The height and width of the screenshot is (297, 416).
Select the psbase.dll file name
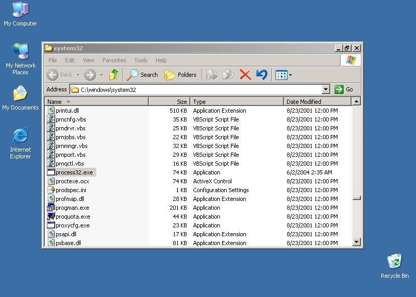[69, 243]
